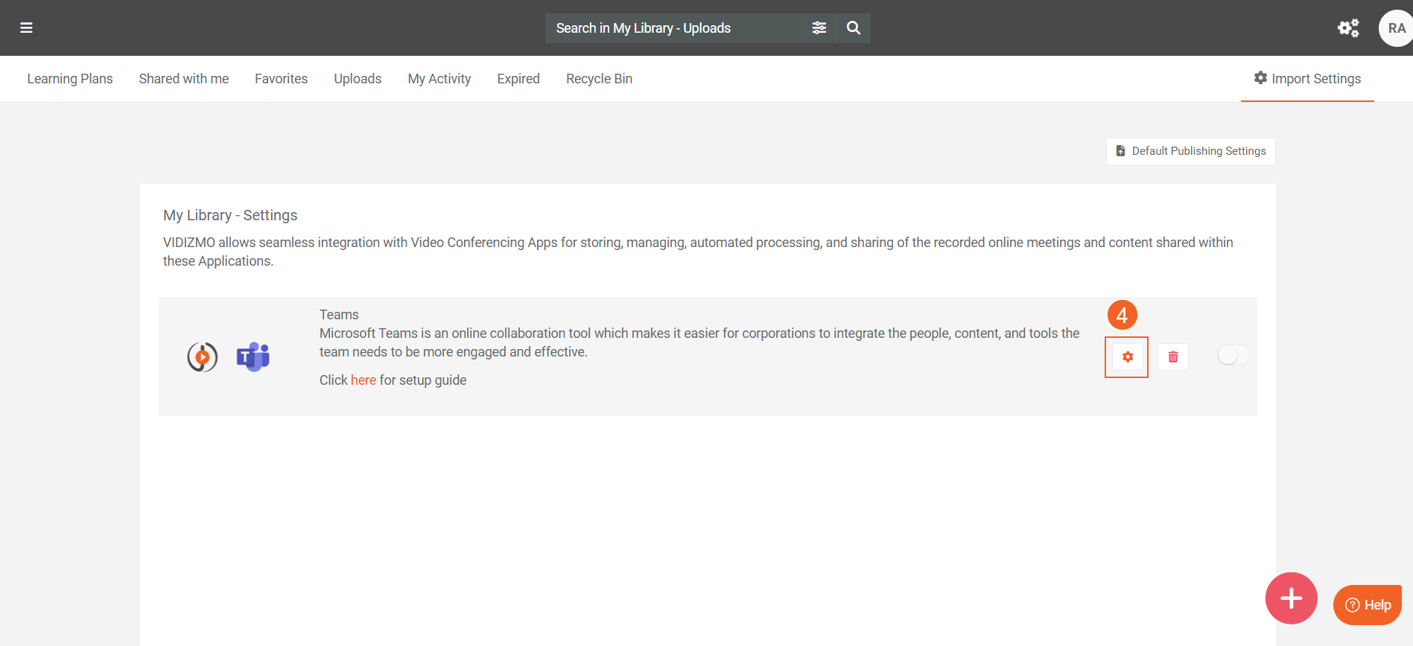
Task: Click the Microsoft Teams logo
Action: click(x=253, y=357)
